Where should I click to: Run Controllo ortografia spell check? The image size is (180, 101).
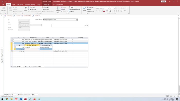pos(74,9)
